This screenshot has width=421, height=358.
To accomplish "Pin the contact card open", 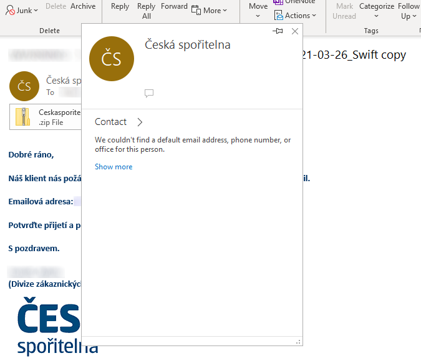I will pos(278,31).
